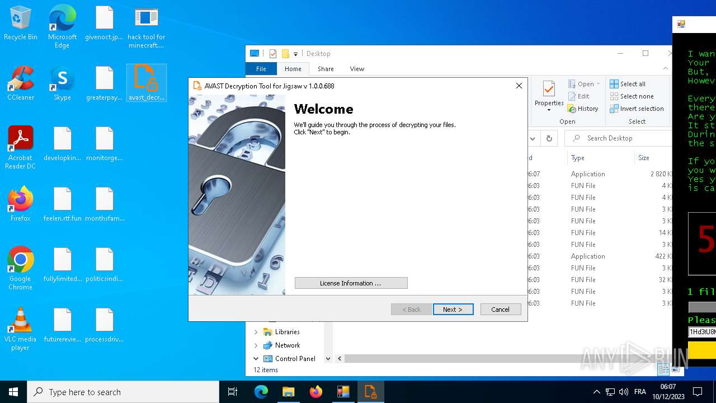Click Select none in Explorer ribbon

(632, 96)
